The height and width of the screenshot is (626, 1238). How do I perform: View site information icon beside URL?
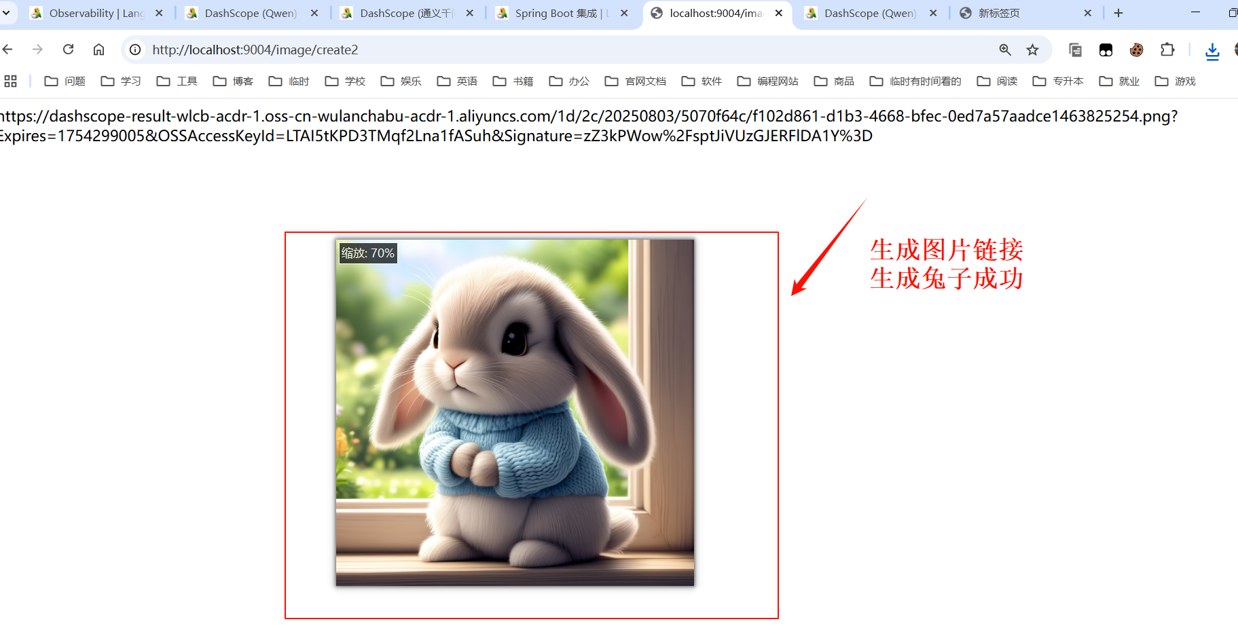point(136,50)
